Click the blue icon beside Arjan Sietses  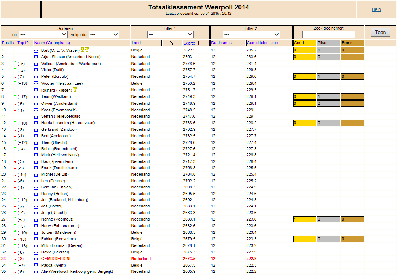tap(36, 57)
